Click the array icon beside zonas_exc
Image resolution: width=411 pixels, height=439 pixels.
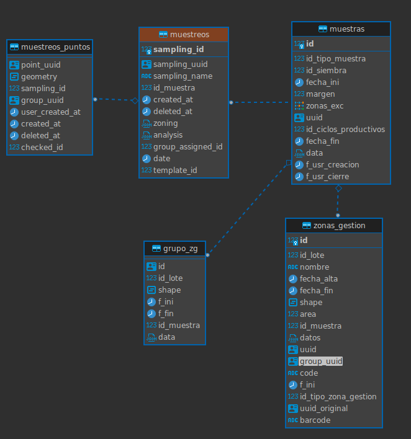tap(299, 106)
